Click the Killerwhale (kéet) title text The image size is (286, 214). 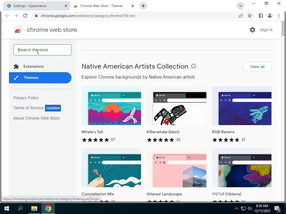163,132
